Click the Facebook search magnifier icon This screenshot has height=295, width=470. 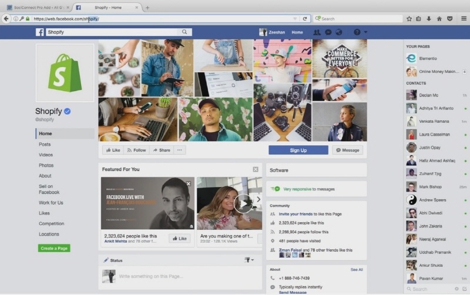184,32
